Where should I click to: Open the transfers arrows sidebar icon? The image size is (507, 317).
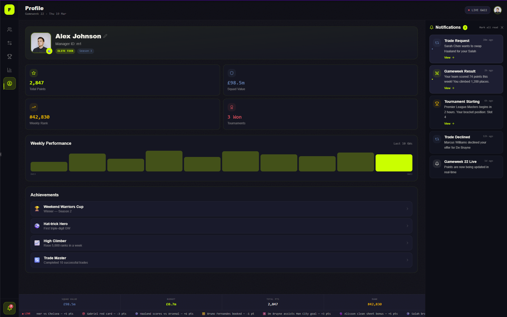pyautogui.click(x=10, y=43)
